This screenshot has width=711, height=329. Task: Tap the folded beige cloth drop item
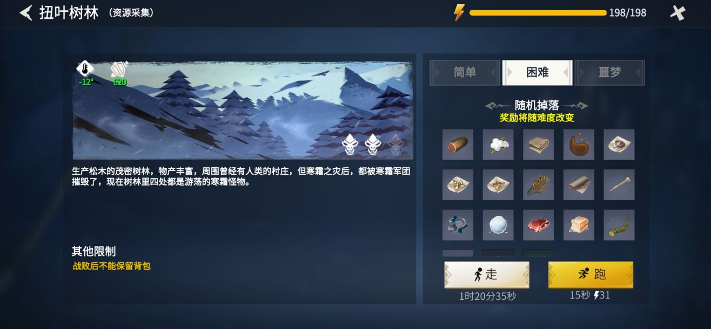coord(538,145)
